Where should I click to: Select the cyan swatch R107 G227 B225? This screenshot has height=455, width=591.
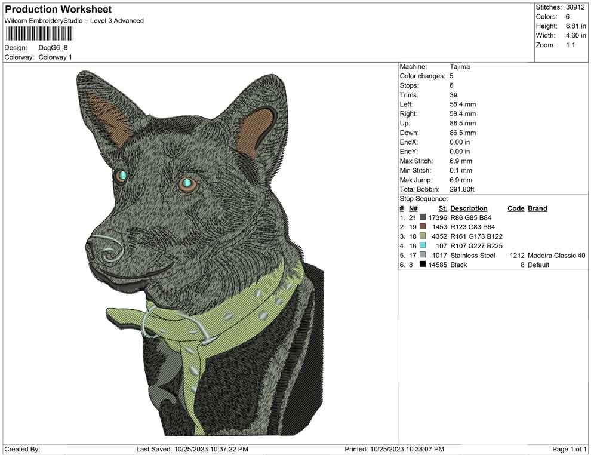coord(422,245)
